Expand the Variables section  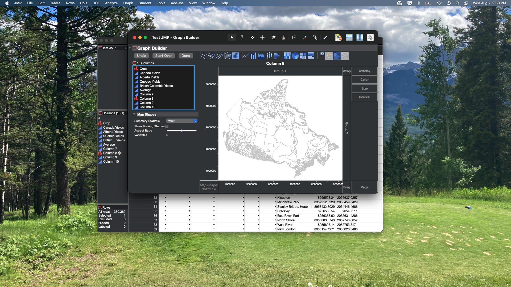(x=167, y=135)
